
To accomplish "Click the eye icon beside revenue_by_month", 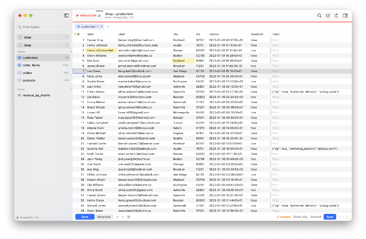I will [19, 96].
